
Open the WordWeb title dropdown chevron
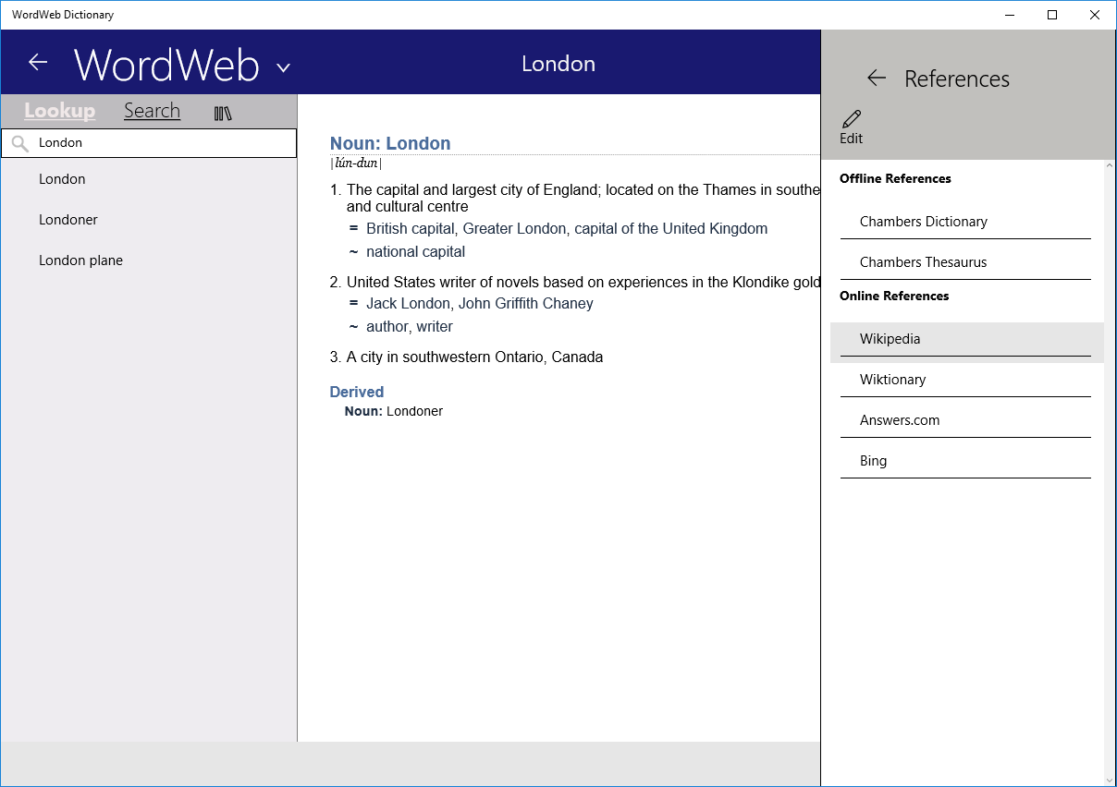(x=283, y=67)
